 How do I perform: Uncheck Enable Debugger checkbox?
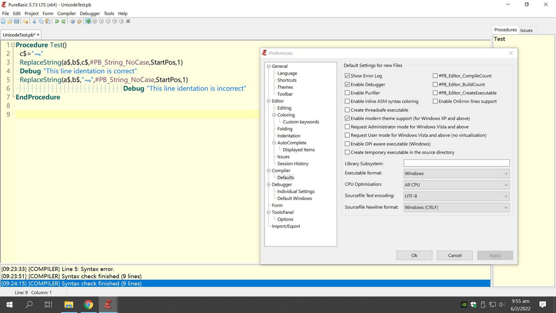(347, 84)
